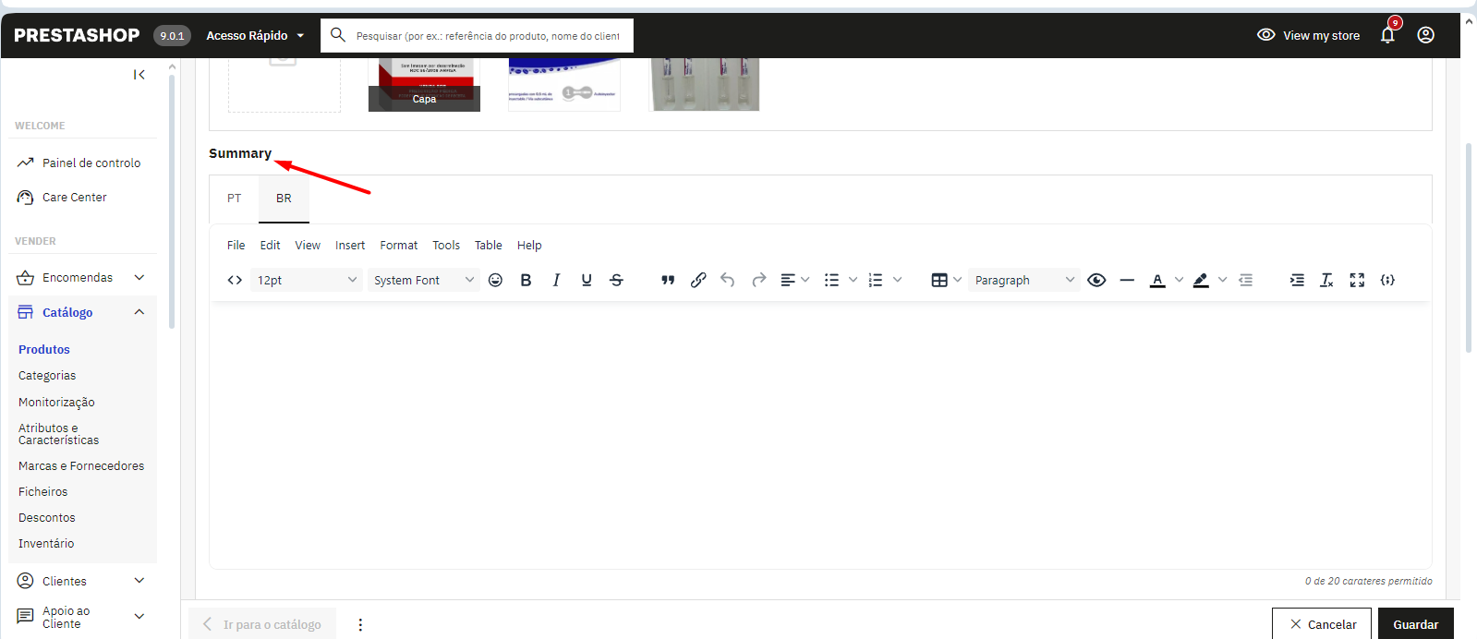The width and height of the screenshot is (1477, 639).
Task: Insert a bullet list
Action: [831, 280]
